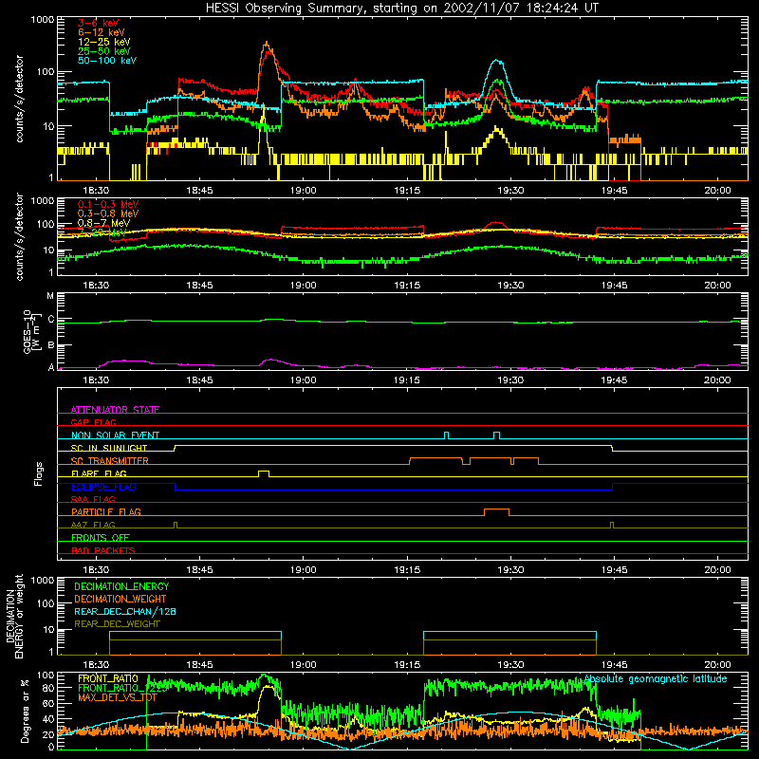Click the 25-50 keV legend label
This screenshot has width=759, height=759.
pos(104,51)
